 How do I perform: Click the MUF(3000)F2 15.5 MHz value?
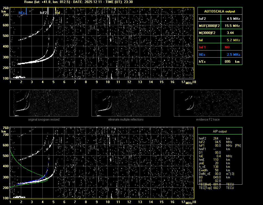click(x=233, y=26)
